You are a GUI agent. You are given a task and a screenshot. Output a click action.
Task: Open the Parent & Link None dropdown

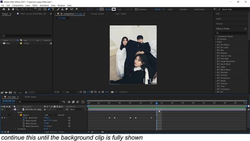click(x=77, y=109)
